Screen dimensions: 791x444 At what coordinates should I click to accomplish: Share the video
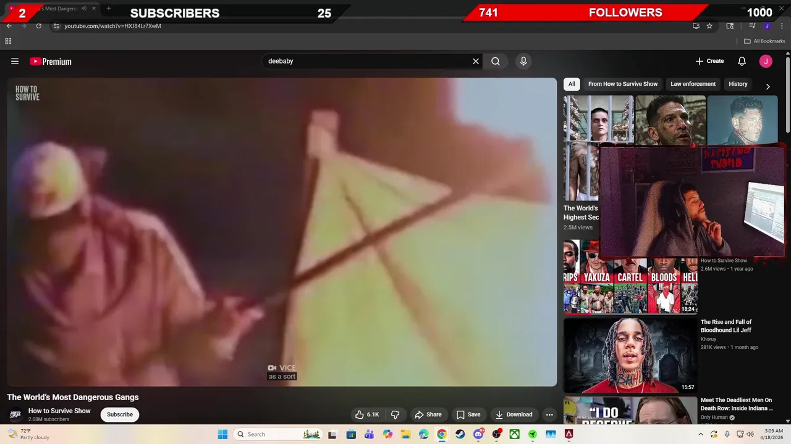tap(428, 414)
